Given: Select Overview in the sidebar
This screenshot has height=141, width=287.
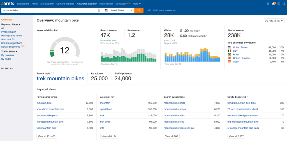Looking at the screenshot, I should tap(6, 20).
